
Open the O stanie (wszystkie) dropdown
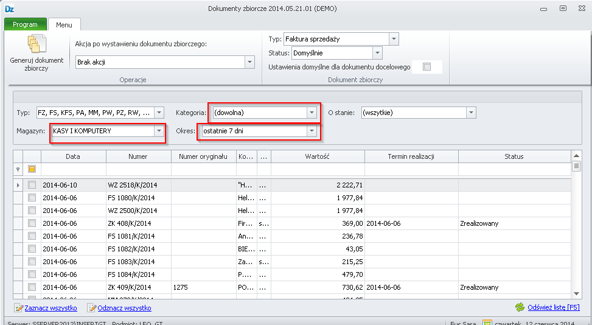pos(471,113)
